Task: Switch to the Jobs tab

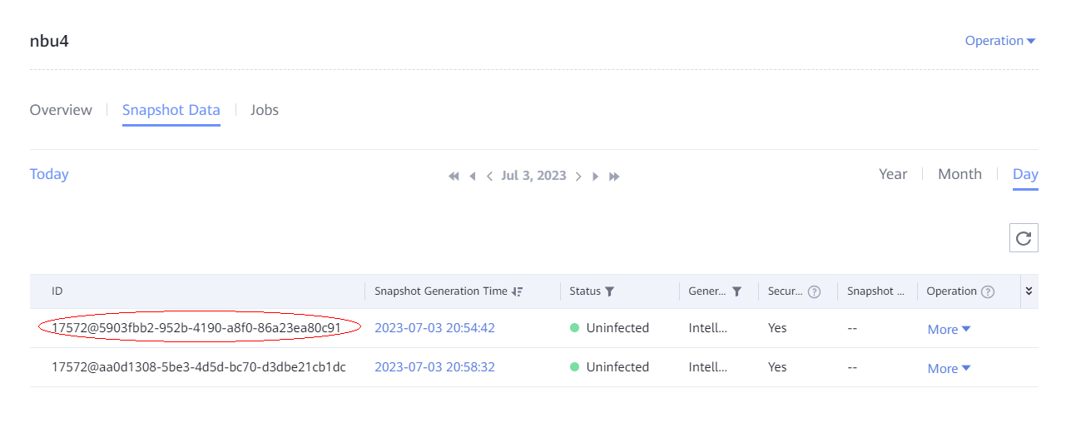Action: [265, 110]
